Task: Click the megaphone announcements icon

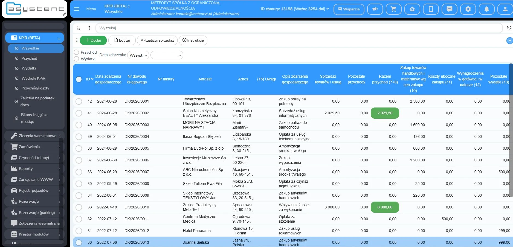Action: tap(375, 9)
